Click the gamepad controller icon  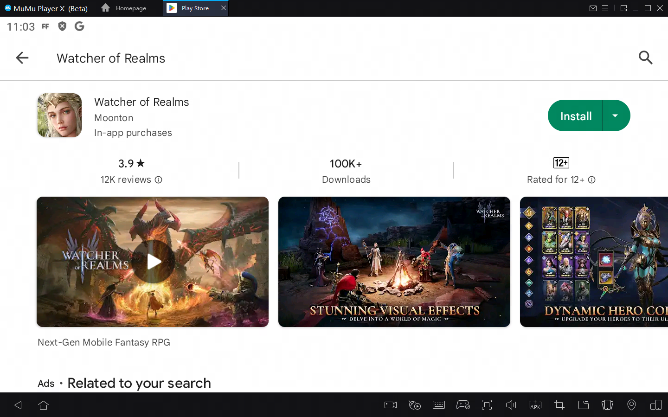462,405
